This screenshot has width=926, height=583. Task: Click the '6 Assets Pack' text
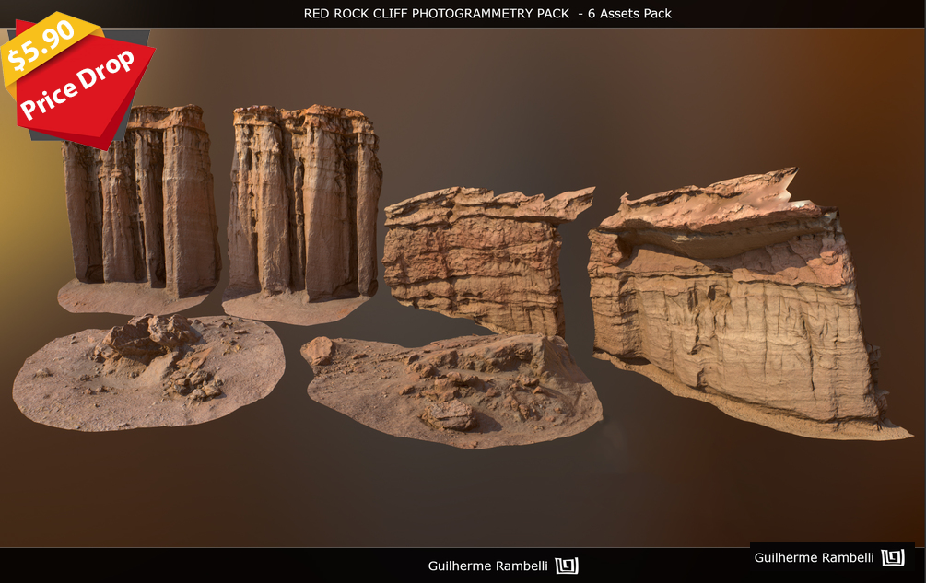point(629,14)
